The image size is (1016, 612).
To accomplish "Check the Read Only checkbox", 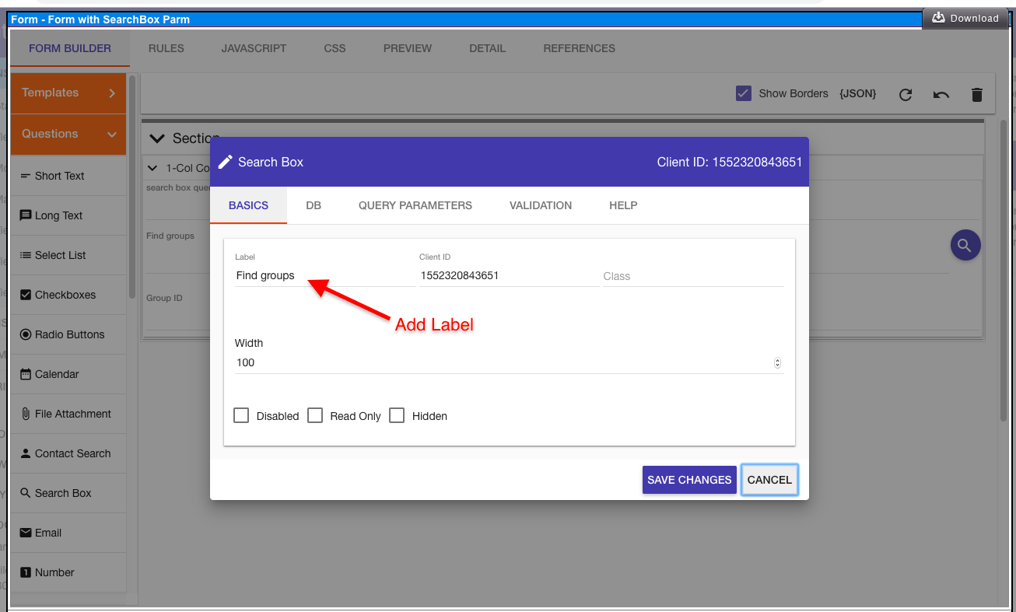I will pos(315,415).
